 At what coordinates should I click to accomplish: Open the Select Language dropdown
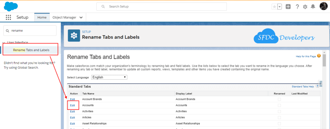tap(109, 77)
